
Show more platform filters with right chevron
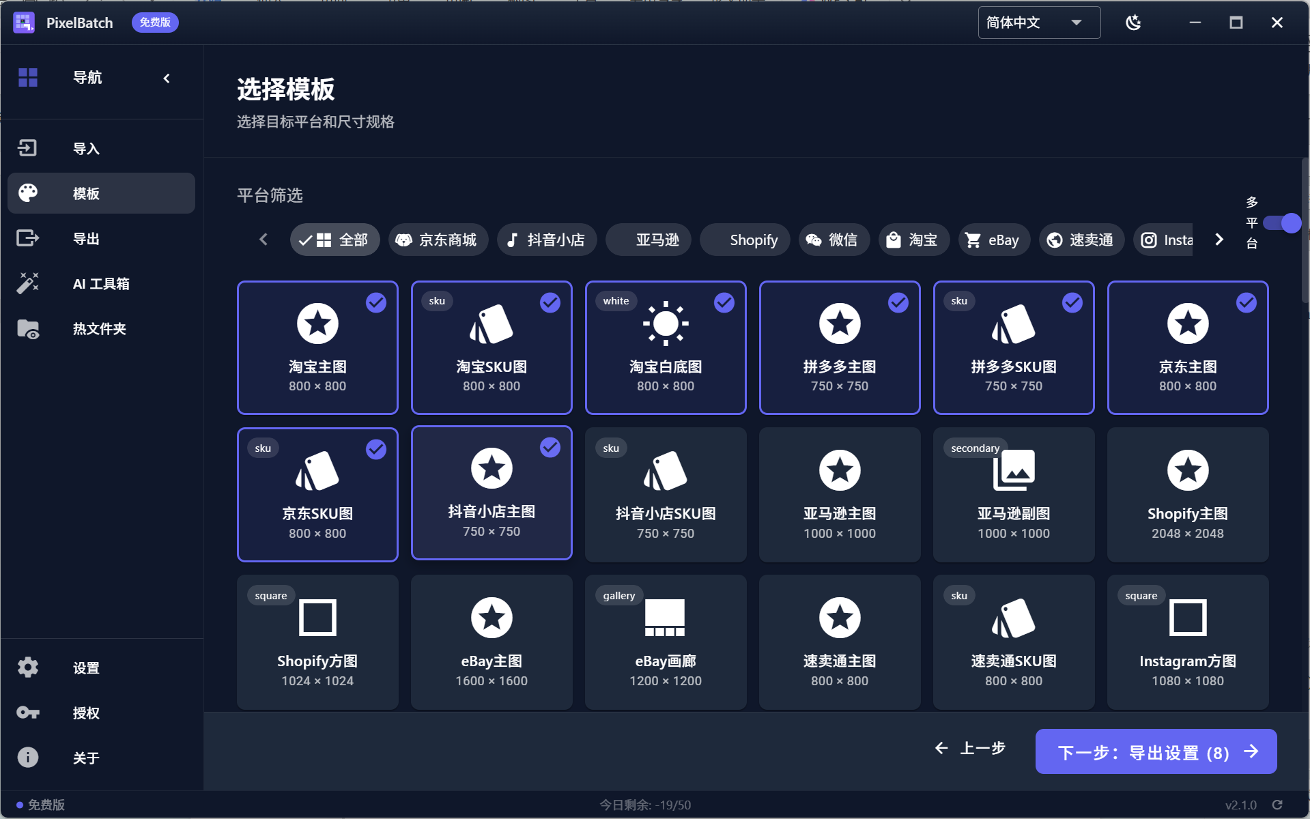click(1219, 240)
